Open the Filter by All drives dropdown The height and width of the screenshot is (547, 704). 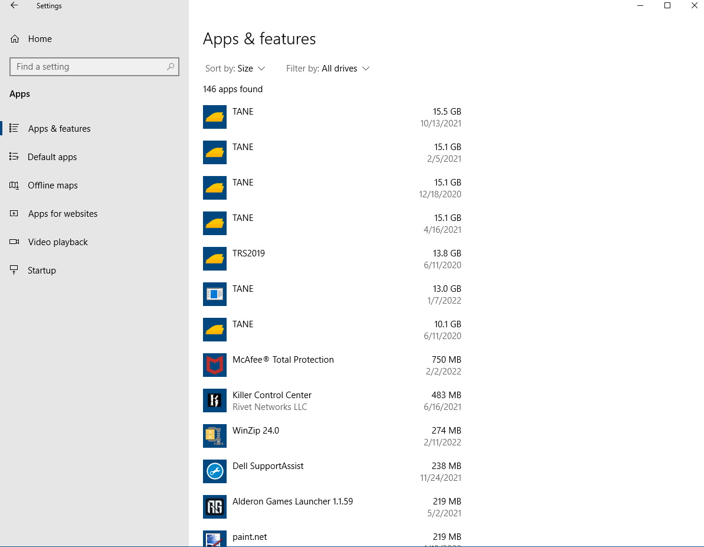coord(328,69)
